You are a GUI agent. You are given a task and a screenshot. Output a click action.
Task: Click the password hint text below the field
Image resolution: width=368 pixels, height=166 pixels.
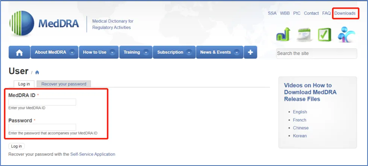(53, 133)
